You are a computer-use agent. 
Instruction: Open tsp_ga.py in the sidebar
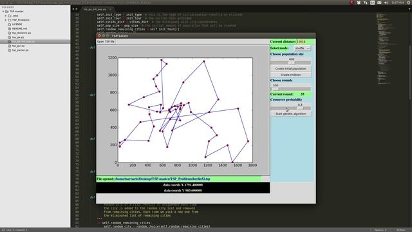(x=18, y=37)
